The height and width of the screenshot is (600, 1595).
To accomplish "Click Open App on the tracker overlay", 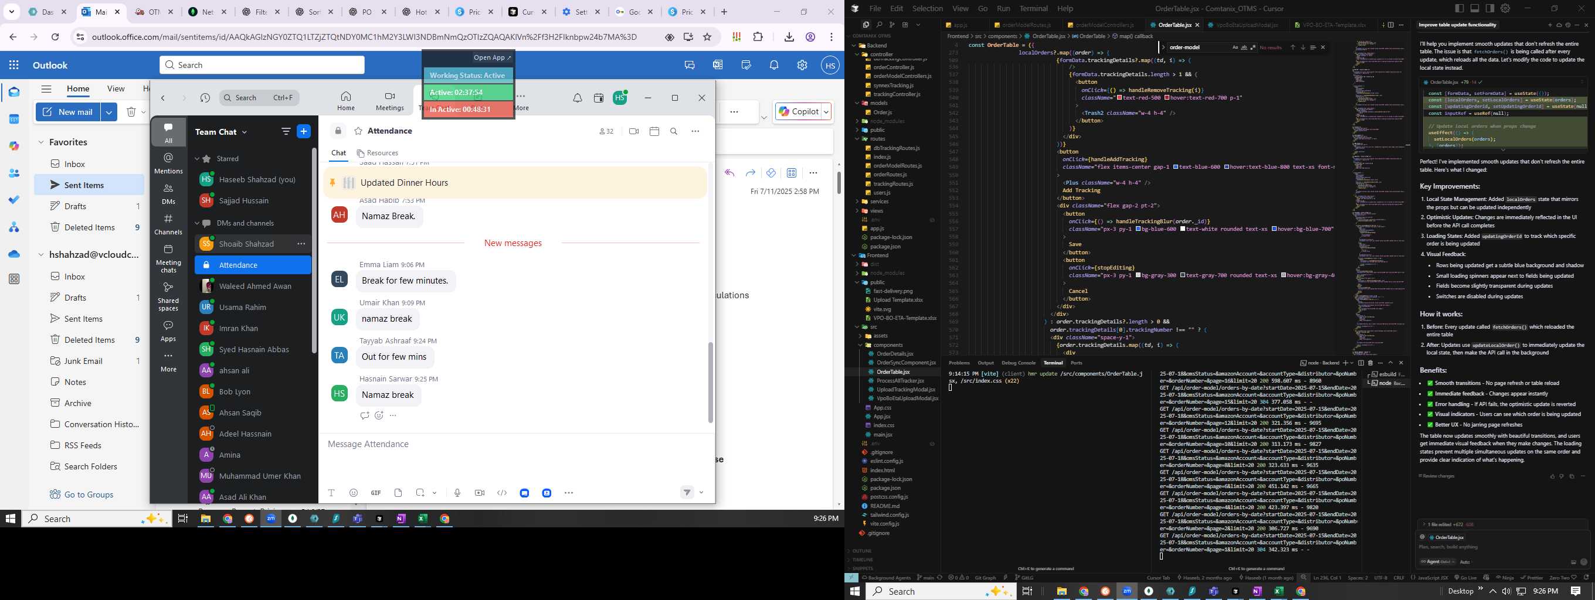I will [x=492, y=57].
